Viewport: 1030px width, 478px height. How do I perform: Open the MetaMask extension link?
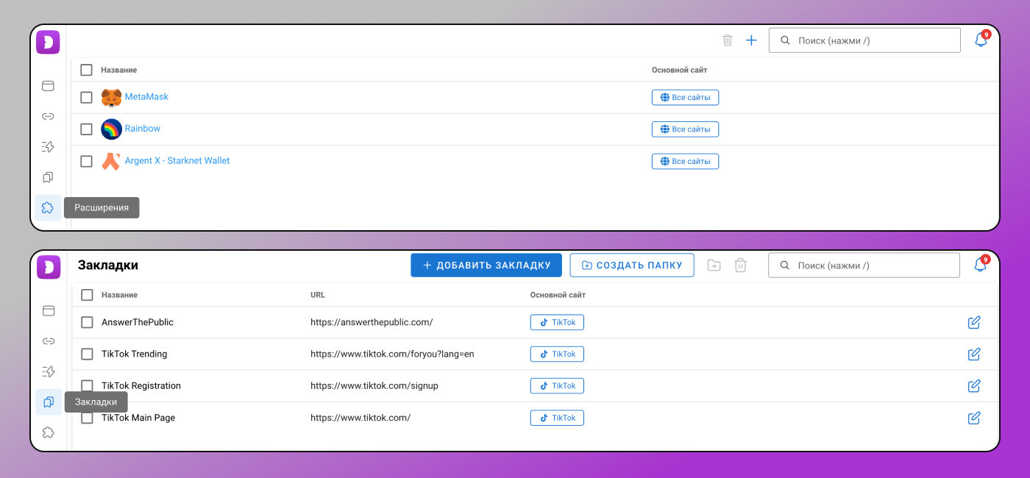pyautogui.click(x=146, y=96)
